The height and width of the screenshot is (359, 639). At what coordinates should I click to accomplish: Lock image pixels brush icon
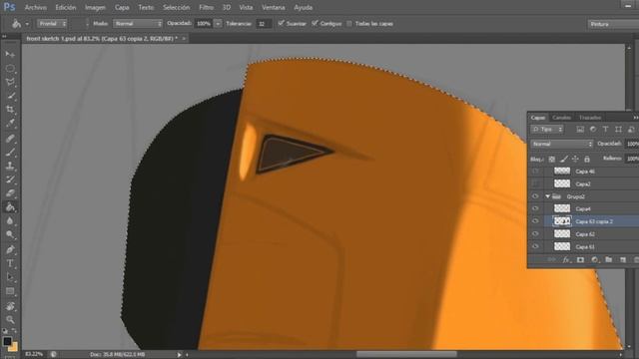563,160
